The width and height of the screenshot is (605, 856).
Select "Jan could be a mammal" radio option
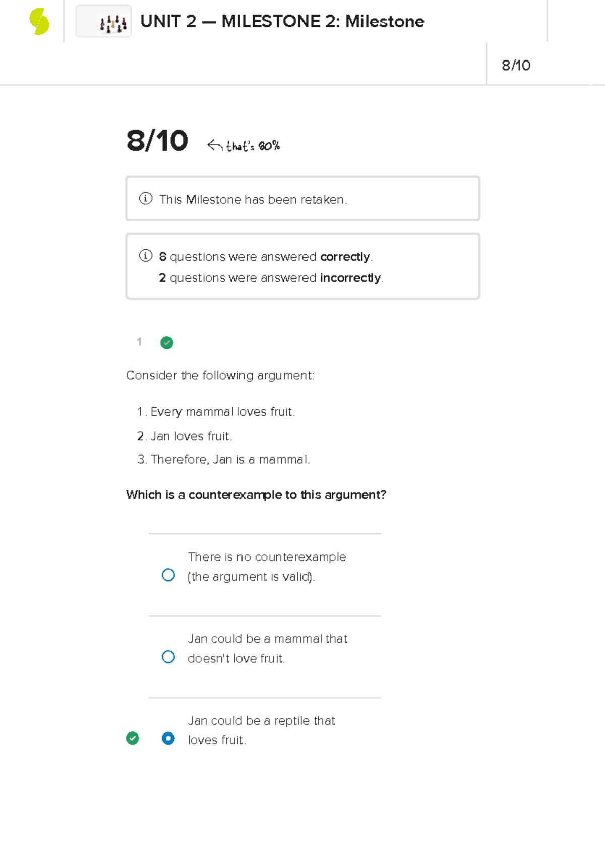click(168, 657)
